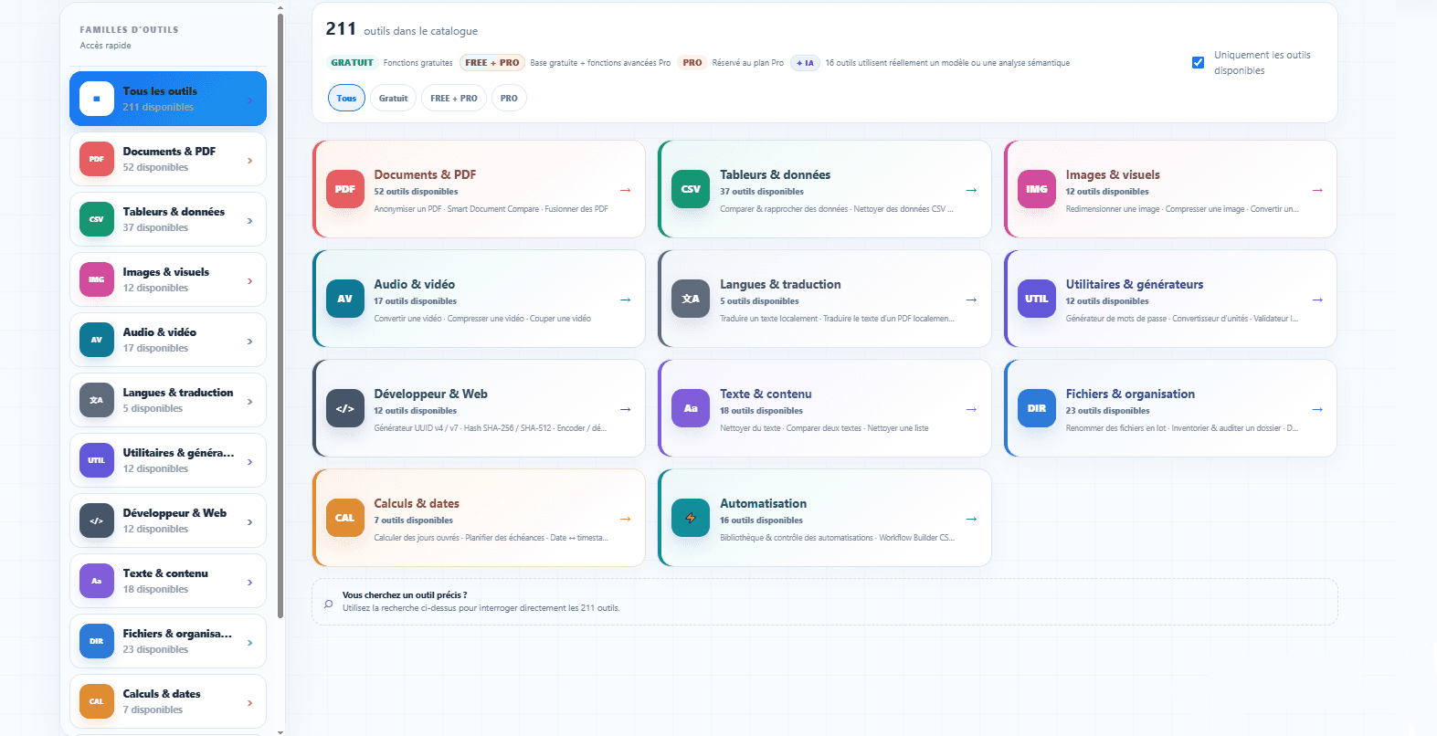Click the sidebar CSV icon for Tableurs & données
Viewport: 1437px width, 736px height.
tap(97, 219)
